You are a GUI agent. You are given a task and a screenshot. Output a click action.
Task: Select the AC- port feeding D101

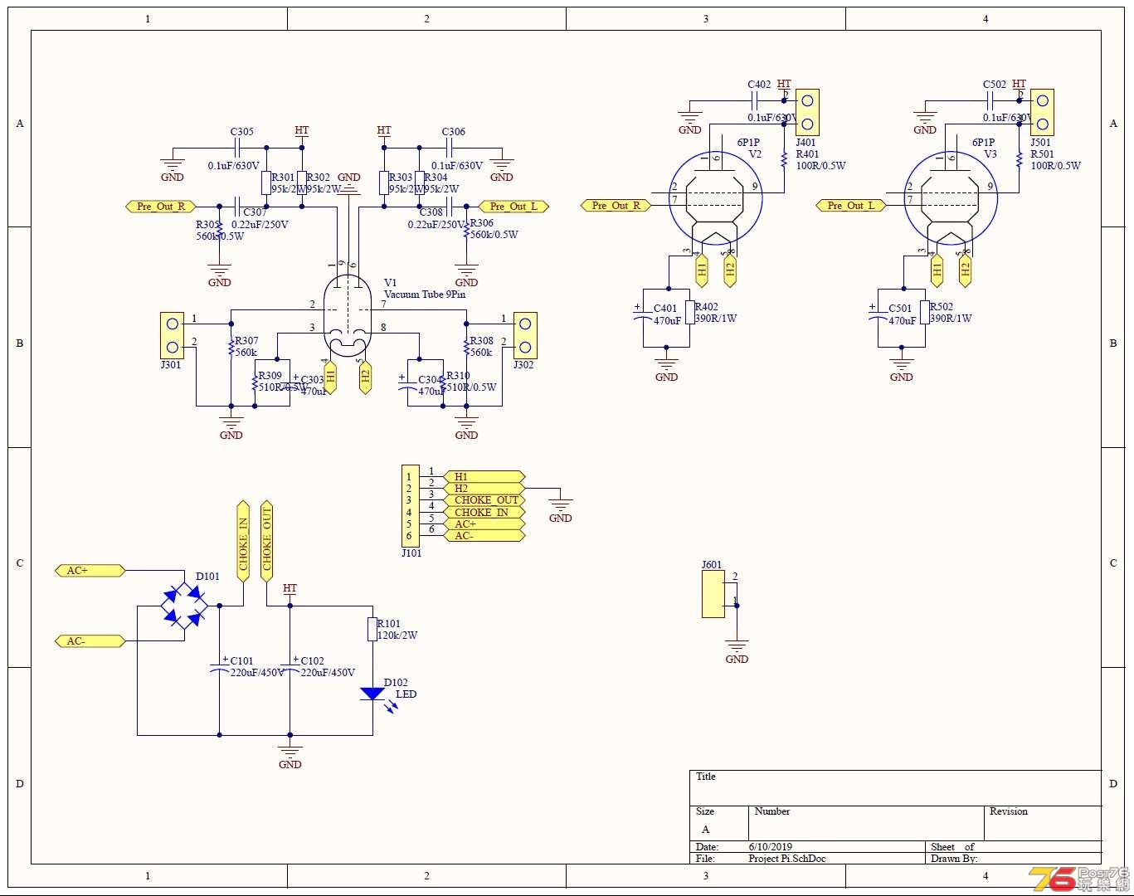pyautogui.click(x=90, y=641)
